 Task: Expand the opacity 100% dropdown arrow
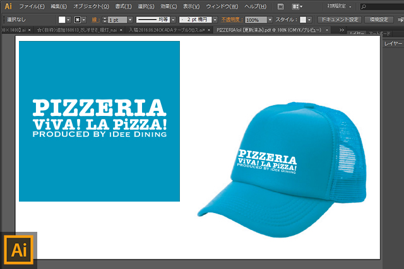coord(271,20)
